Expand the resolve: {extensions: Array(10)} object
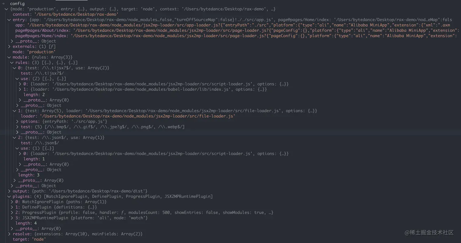 pos(9,234)
